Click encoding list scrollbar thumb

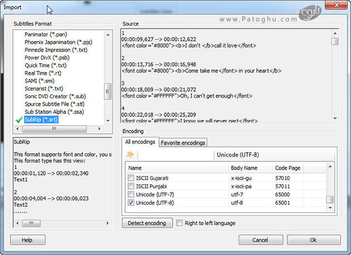point(330,199)
